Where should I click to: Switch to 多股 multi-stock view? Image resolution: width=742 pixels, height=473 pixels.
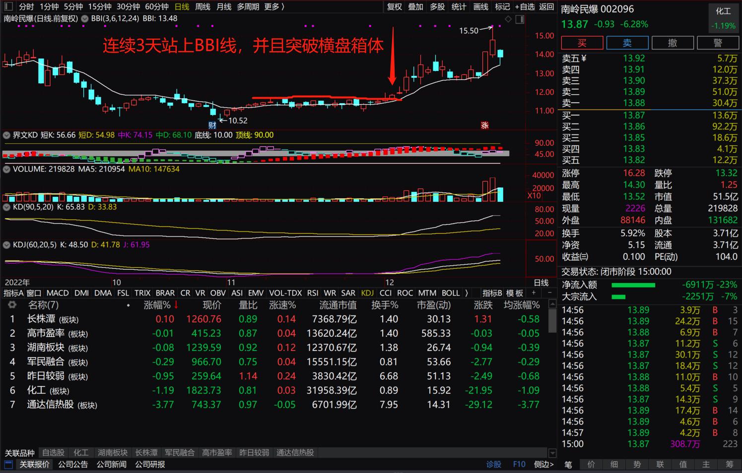437,7
